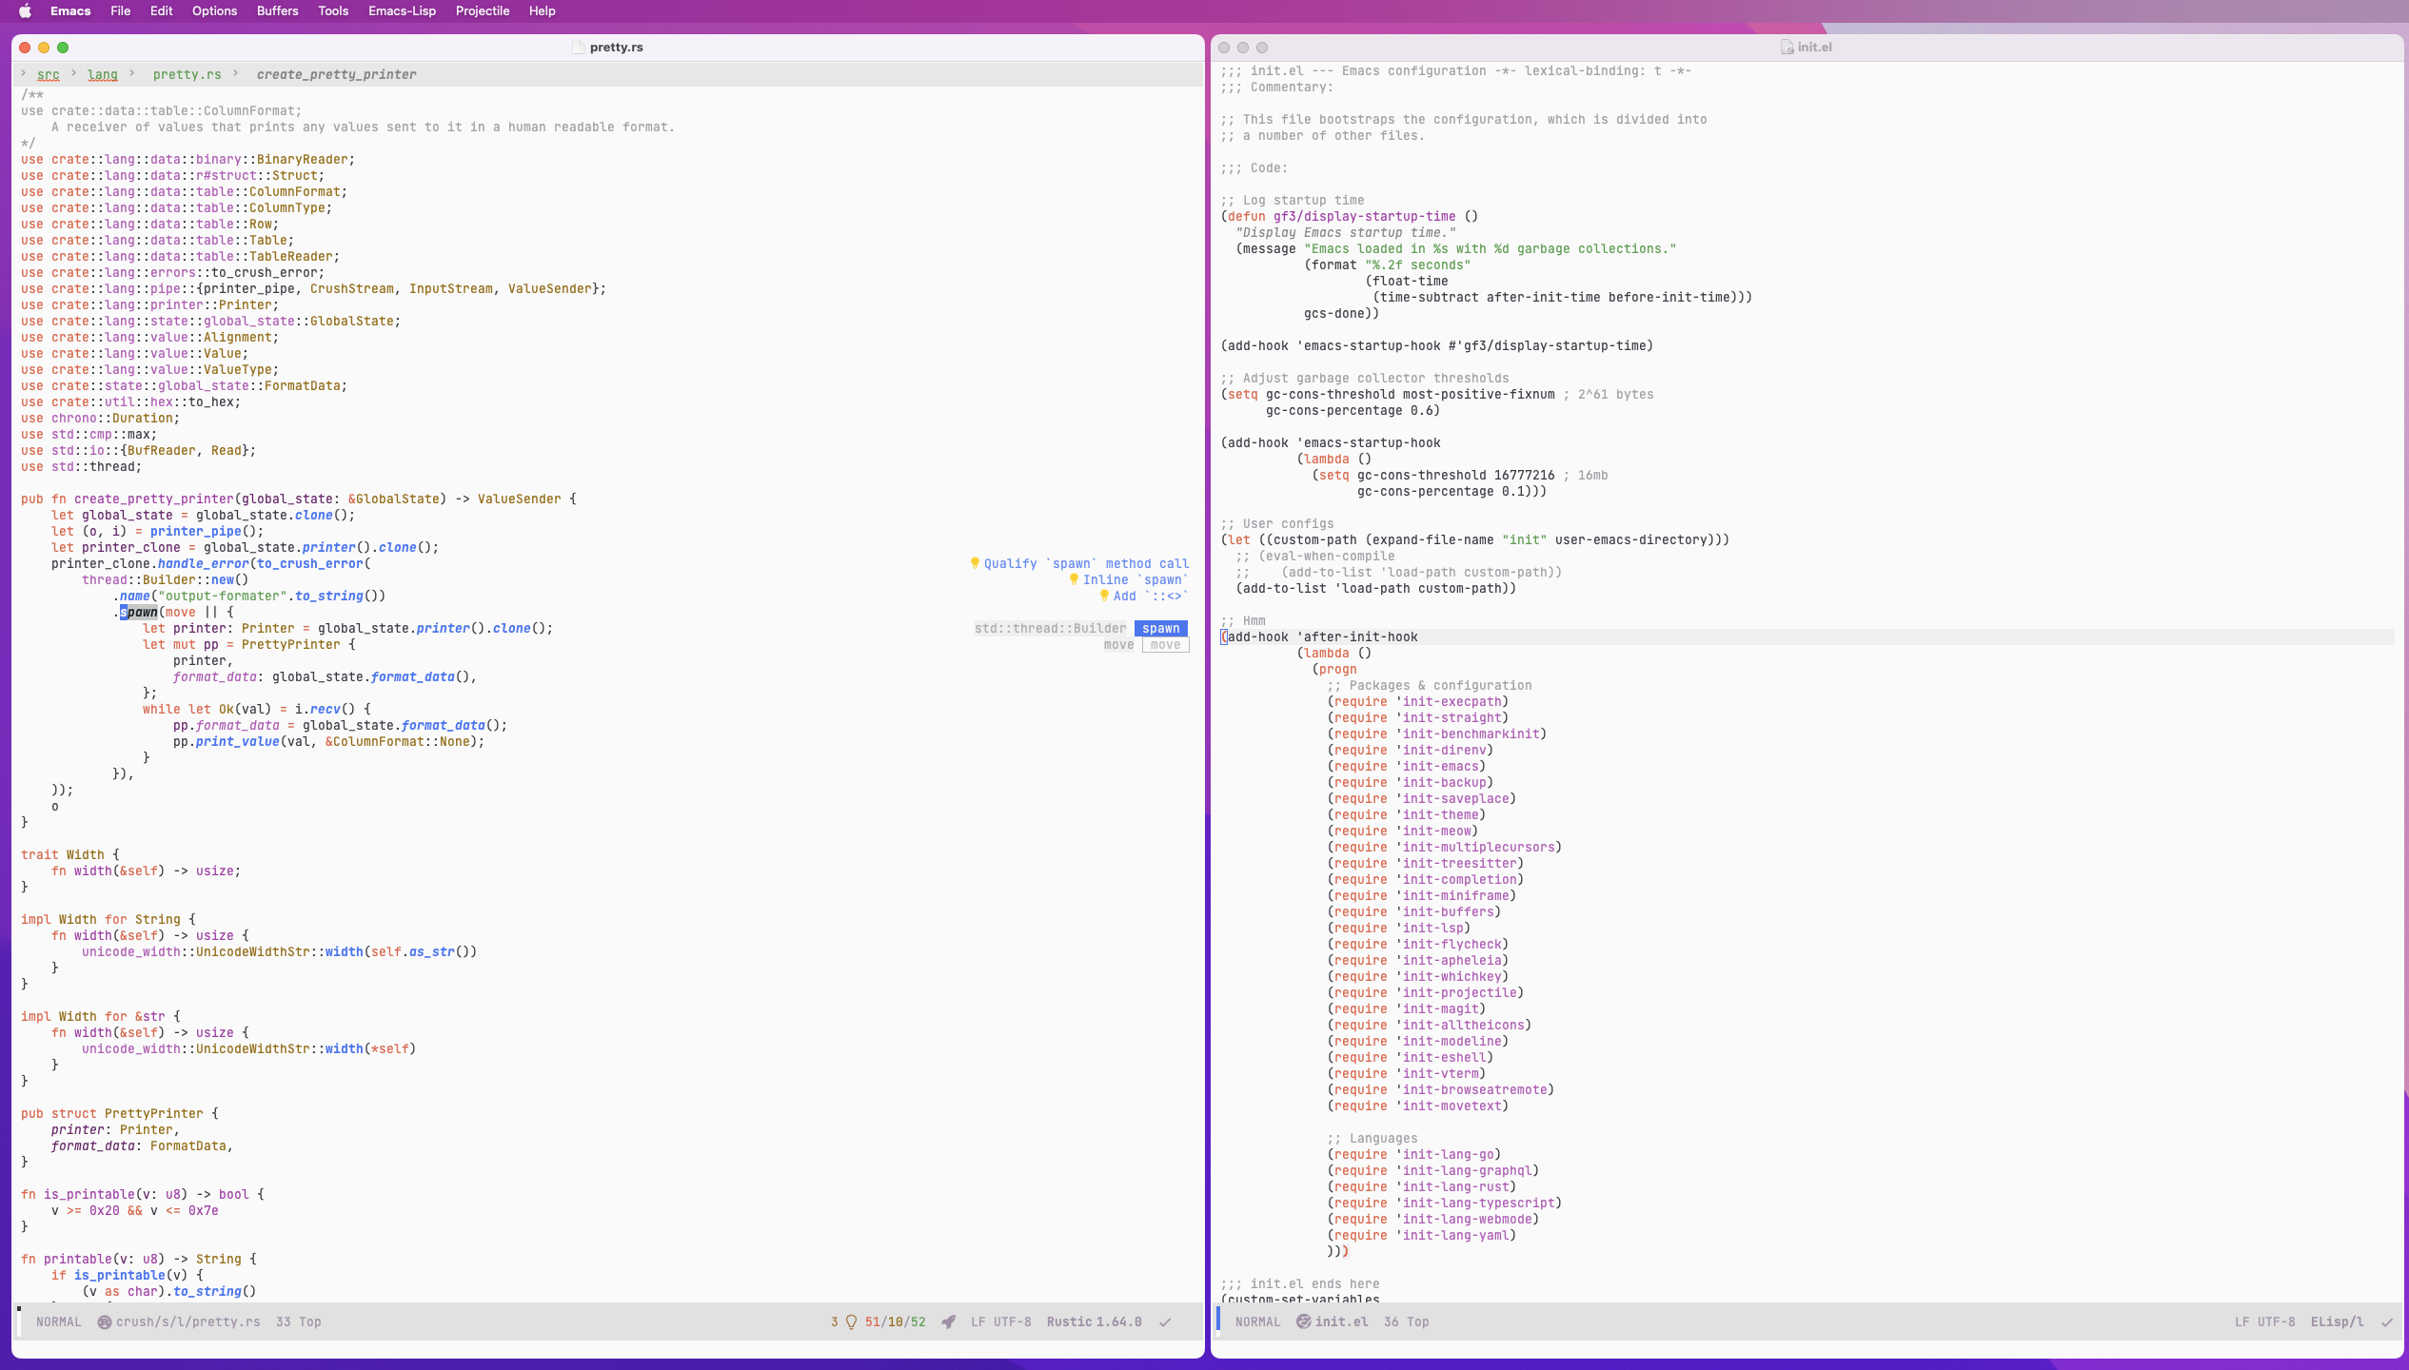
Task: Click the defun gf3/display-startup-time line
Action: [1349, 217]
